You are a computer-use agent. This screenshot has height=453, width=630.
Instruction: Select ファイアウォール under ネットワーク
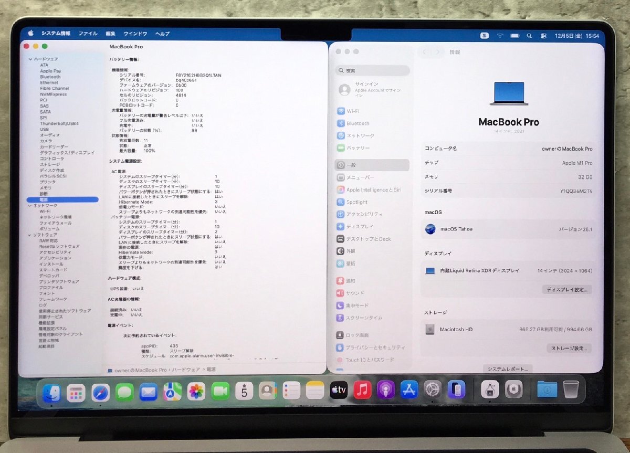click(x=55, y=223)
